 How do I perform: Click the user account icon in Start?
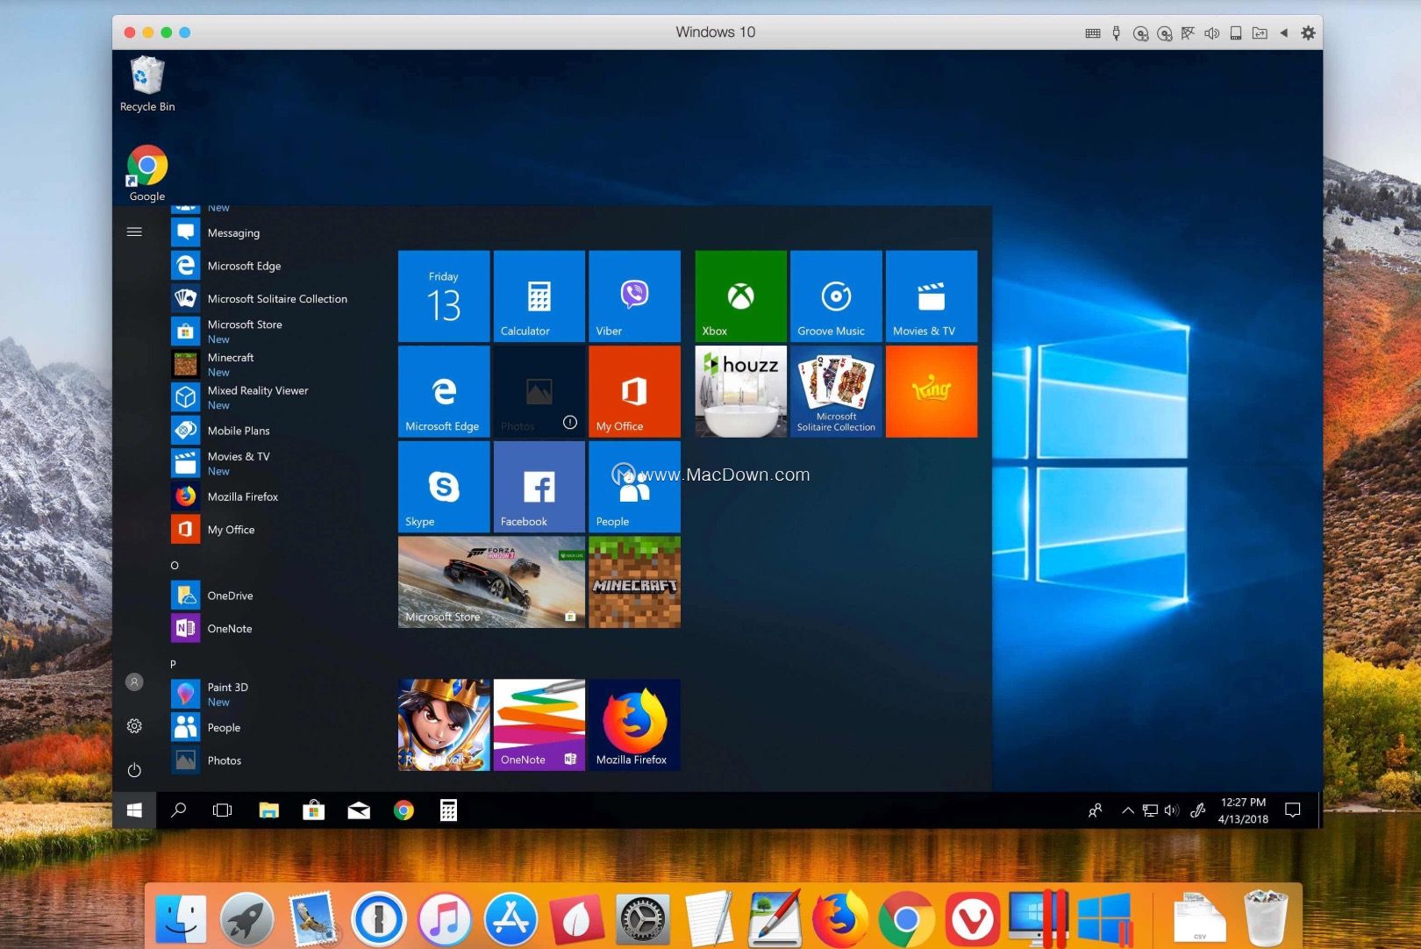click(x=134, y=681)
